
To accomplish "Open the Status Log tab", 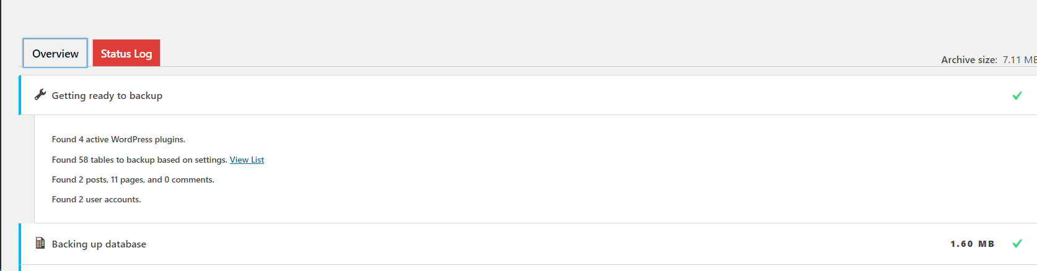I will [126, 54].
